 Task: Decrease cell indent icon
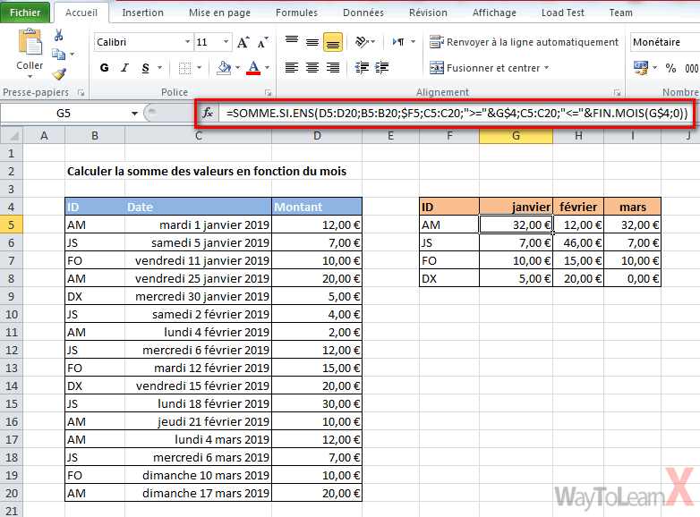tap(362, 68)
